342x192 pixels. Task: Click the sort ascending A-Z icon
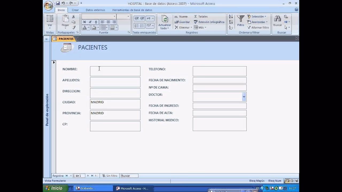231,17
